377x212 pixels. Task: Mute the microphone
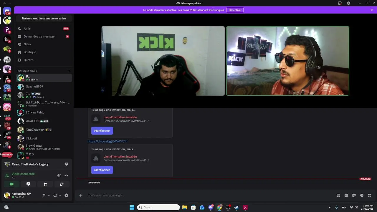(44, 195)
